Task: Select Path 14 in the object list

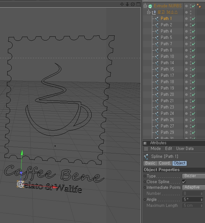Action: 167,63
